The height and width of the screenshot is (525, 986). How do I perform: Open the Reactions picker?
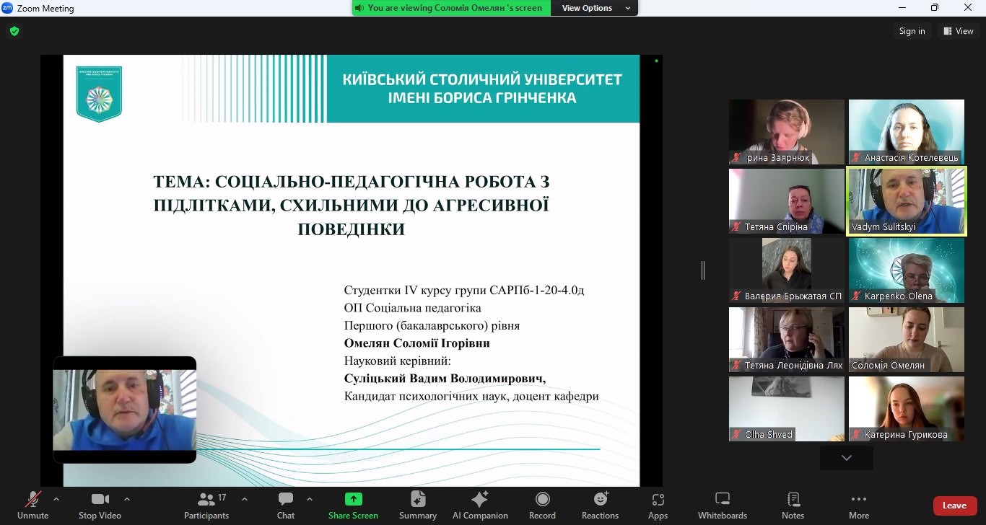600,505
